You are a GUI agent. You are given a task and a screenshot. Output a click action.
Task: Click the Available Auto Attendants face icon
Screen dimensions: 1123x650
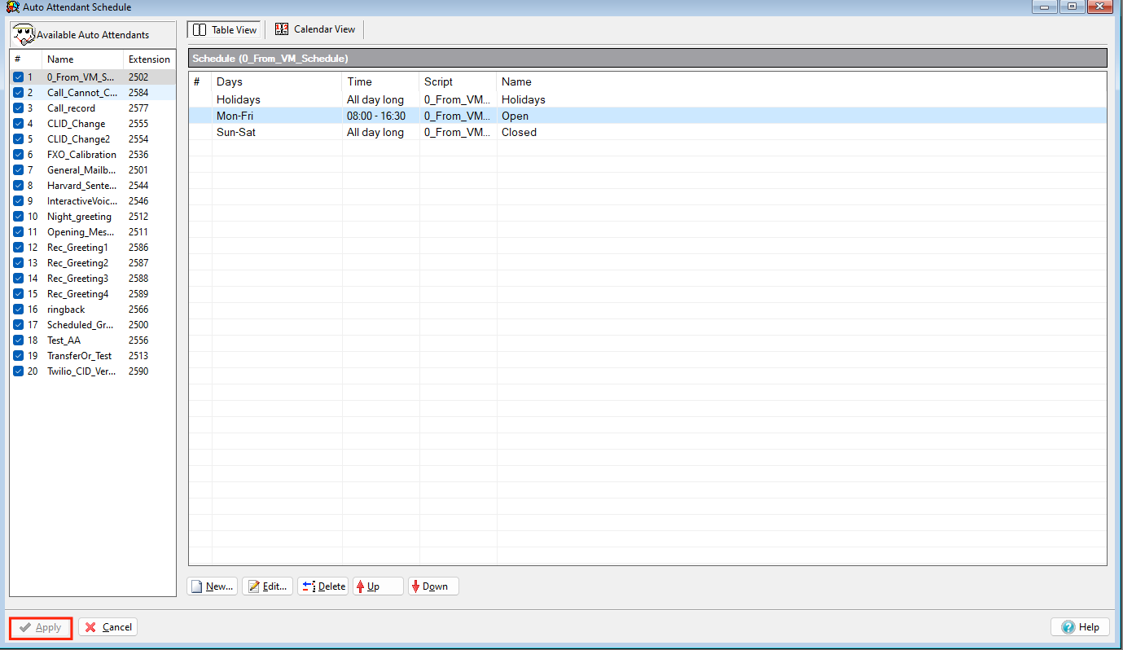(24, 35)
